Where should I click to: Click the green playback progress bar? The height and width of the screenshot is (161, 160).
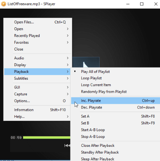(47, 138)
